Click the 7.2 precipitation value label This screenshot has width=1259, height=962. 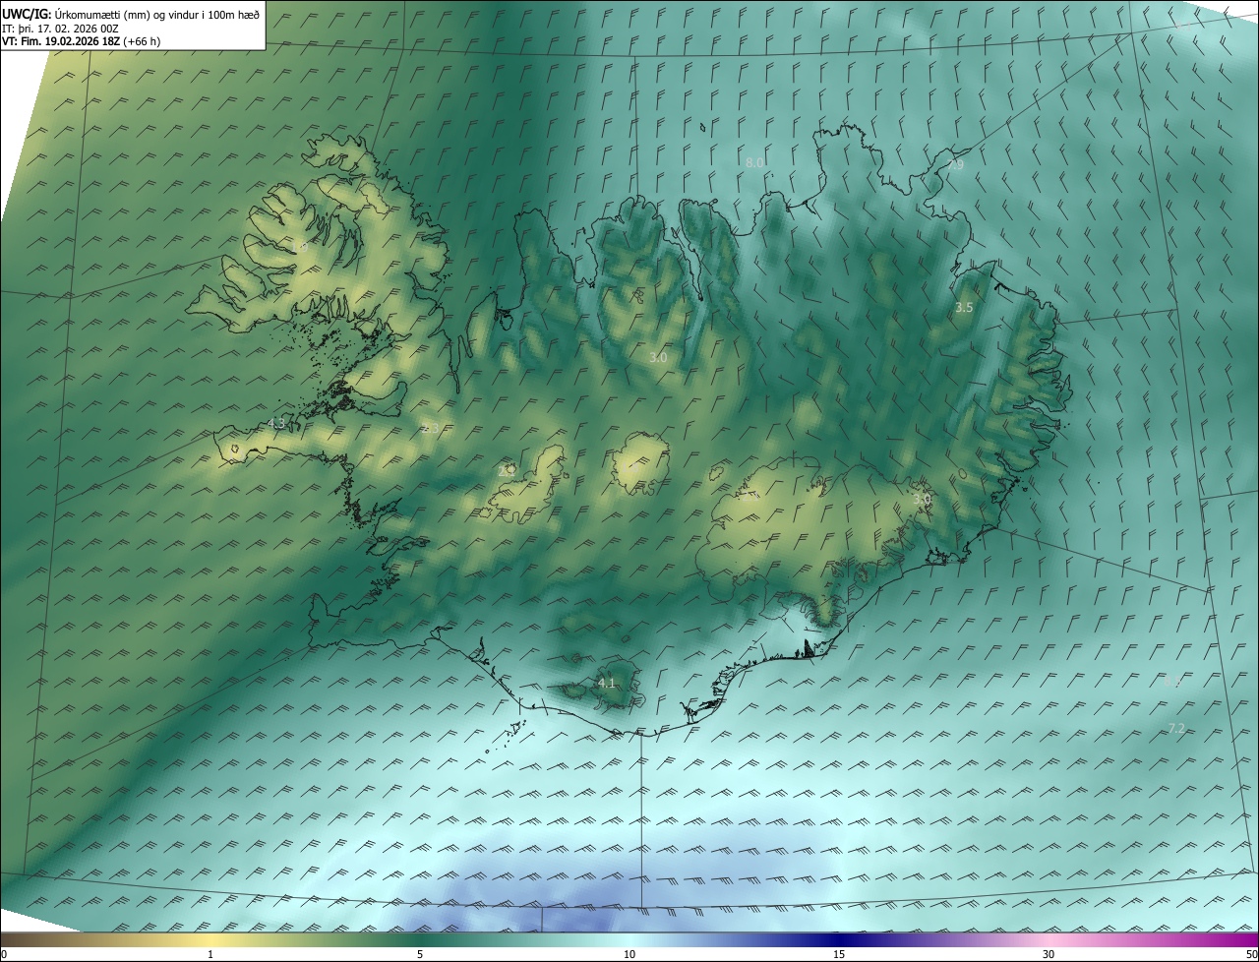point(1176,729)
